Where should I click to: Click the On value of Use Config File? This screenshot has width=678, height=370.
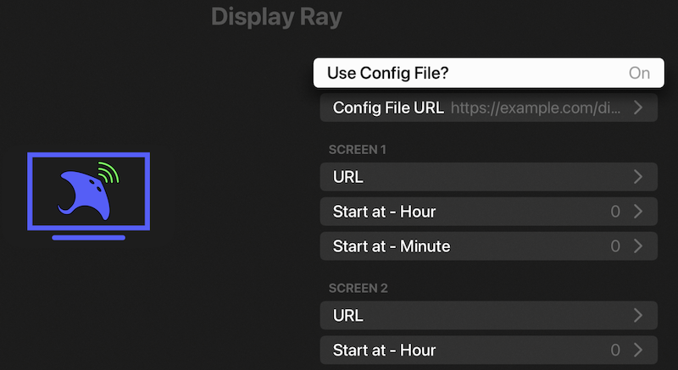[639, 73]
